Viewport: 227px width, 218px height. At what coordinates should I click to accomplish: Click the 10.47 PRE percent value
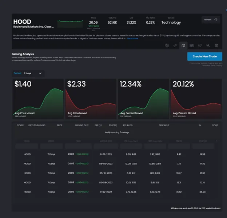(x=179, y=173)
